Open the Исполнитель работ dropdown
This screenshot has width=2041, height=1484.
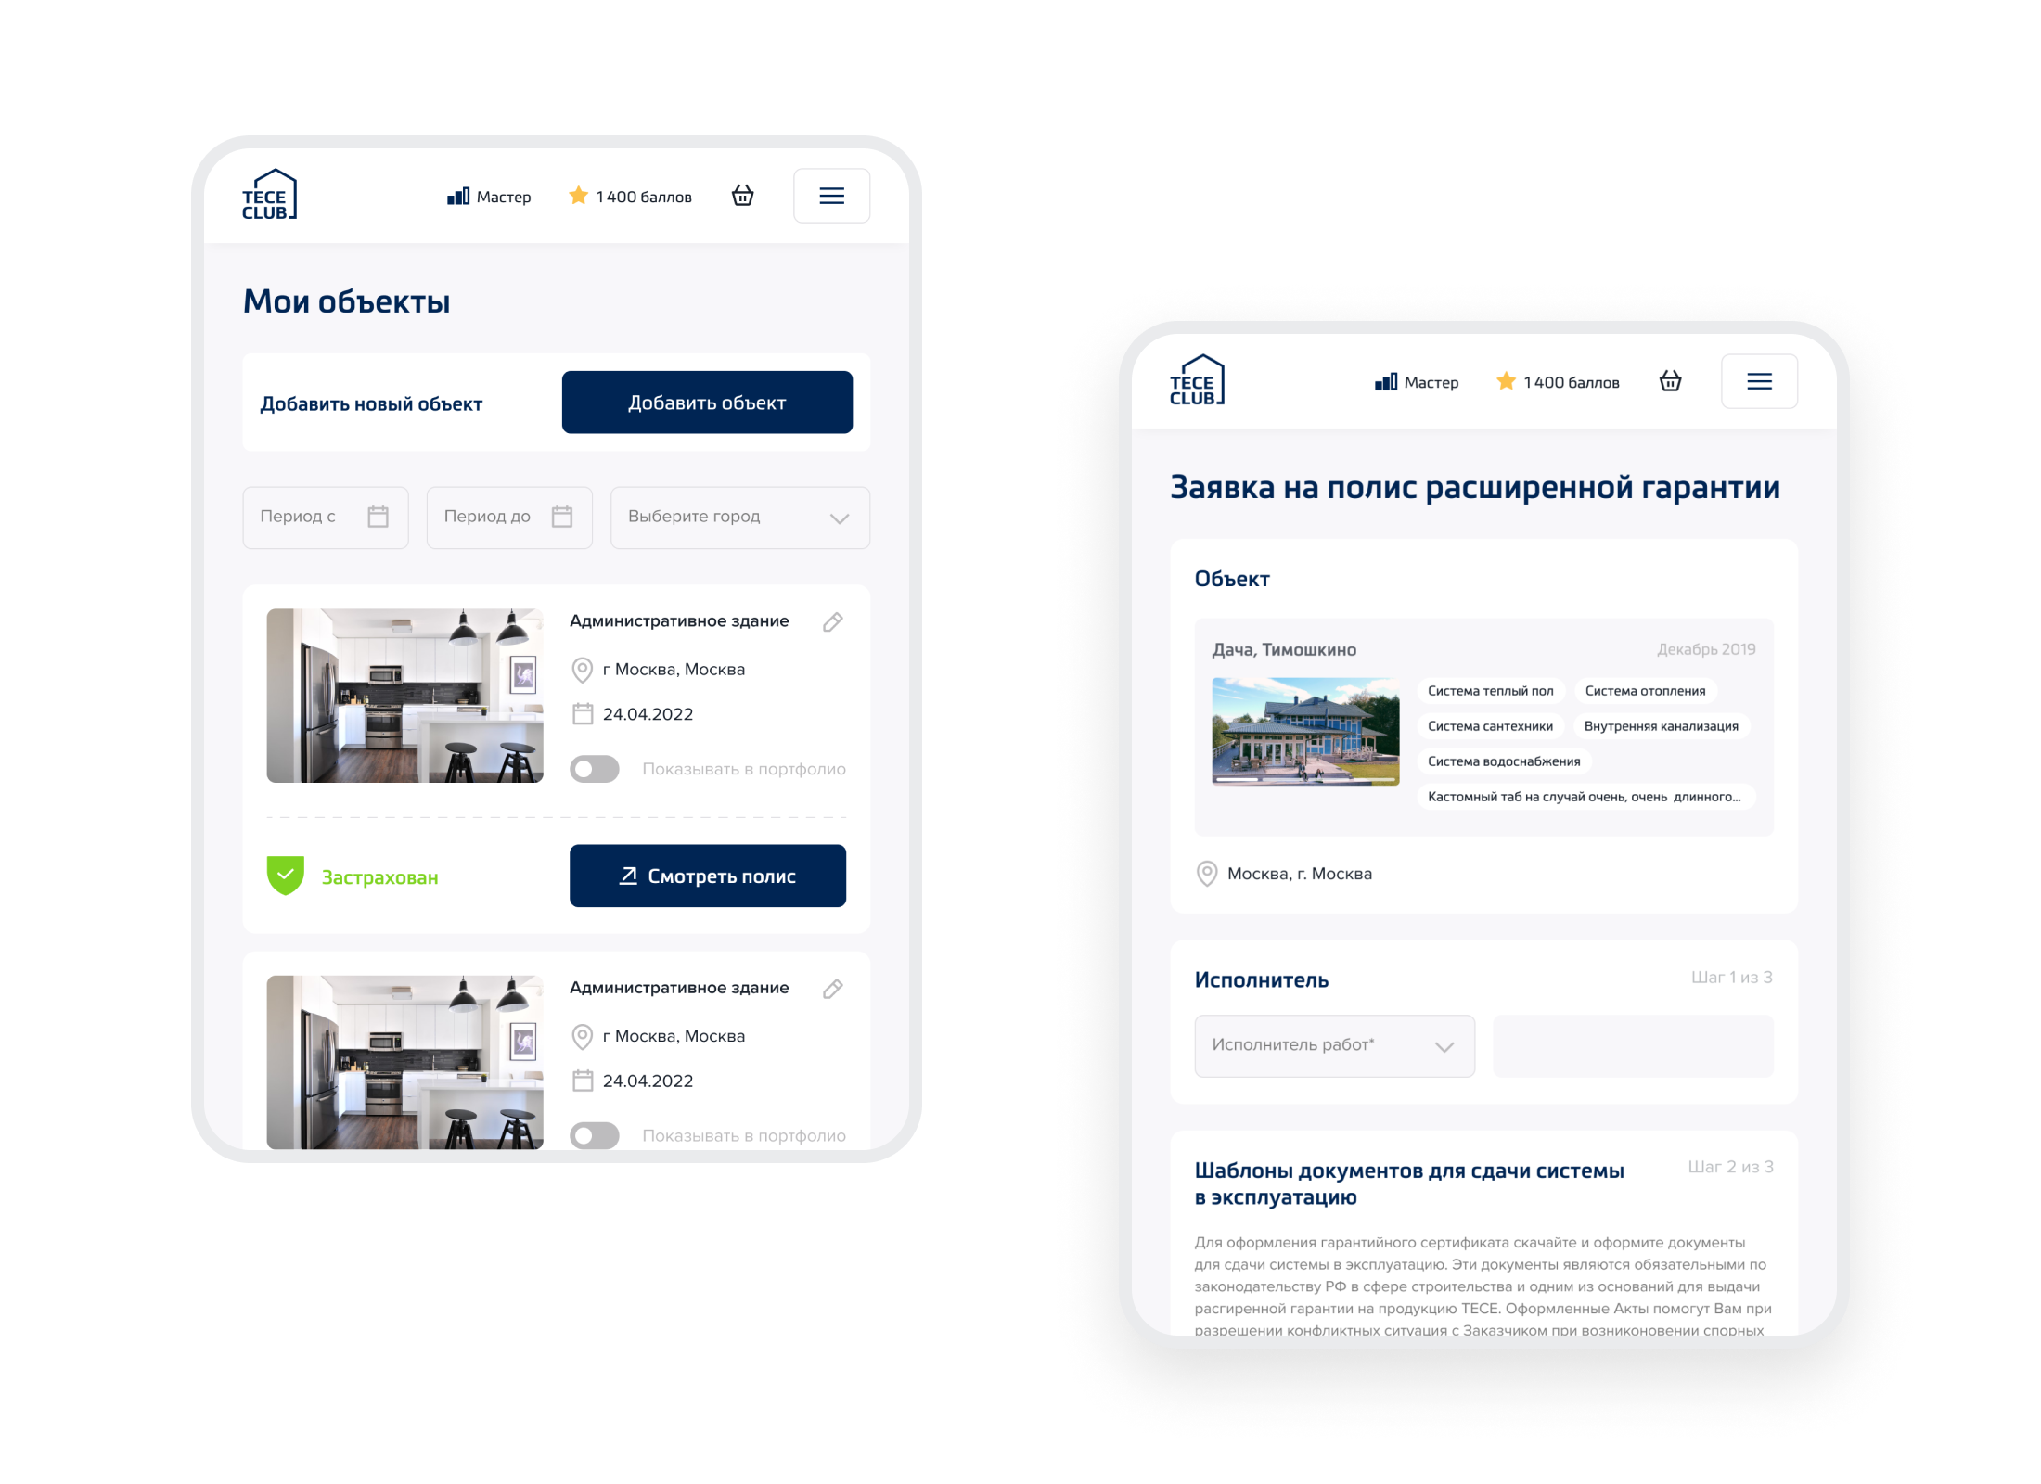click(x=1334, y=1046)
